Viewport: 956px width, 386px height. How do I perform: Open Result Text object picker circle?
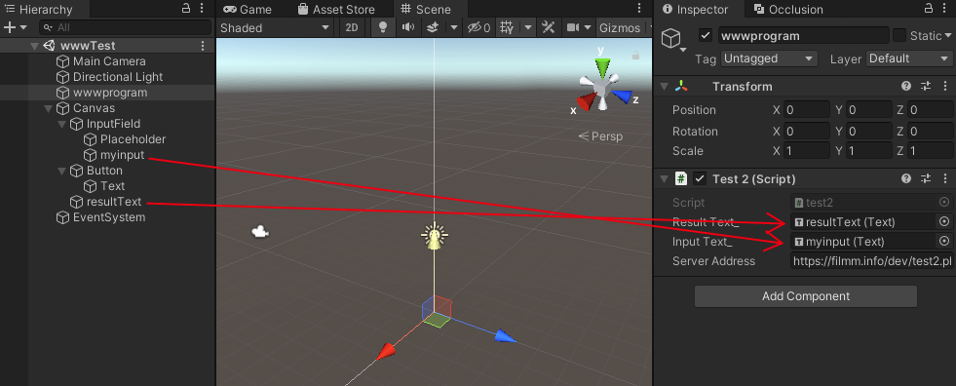tap(943, 222)
